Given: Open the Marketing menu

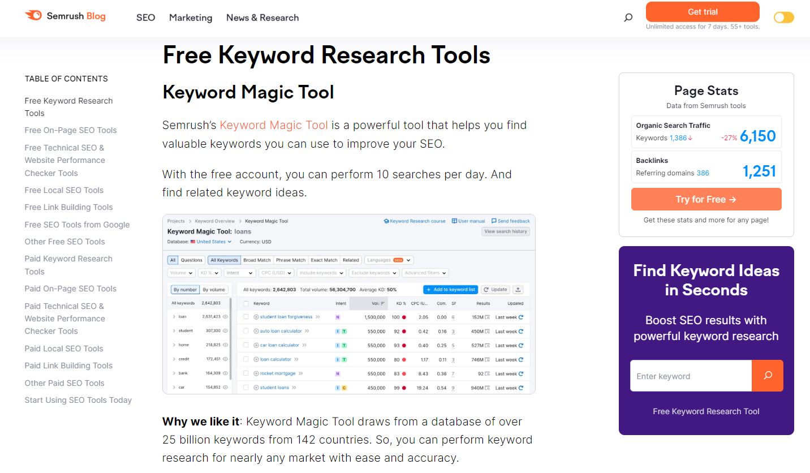Looking at the screenshot, I should (x=191, y=18).
